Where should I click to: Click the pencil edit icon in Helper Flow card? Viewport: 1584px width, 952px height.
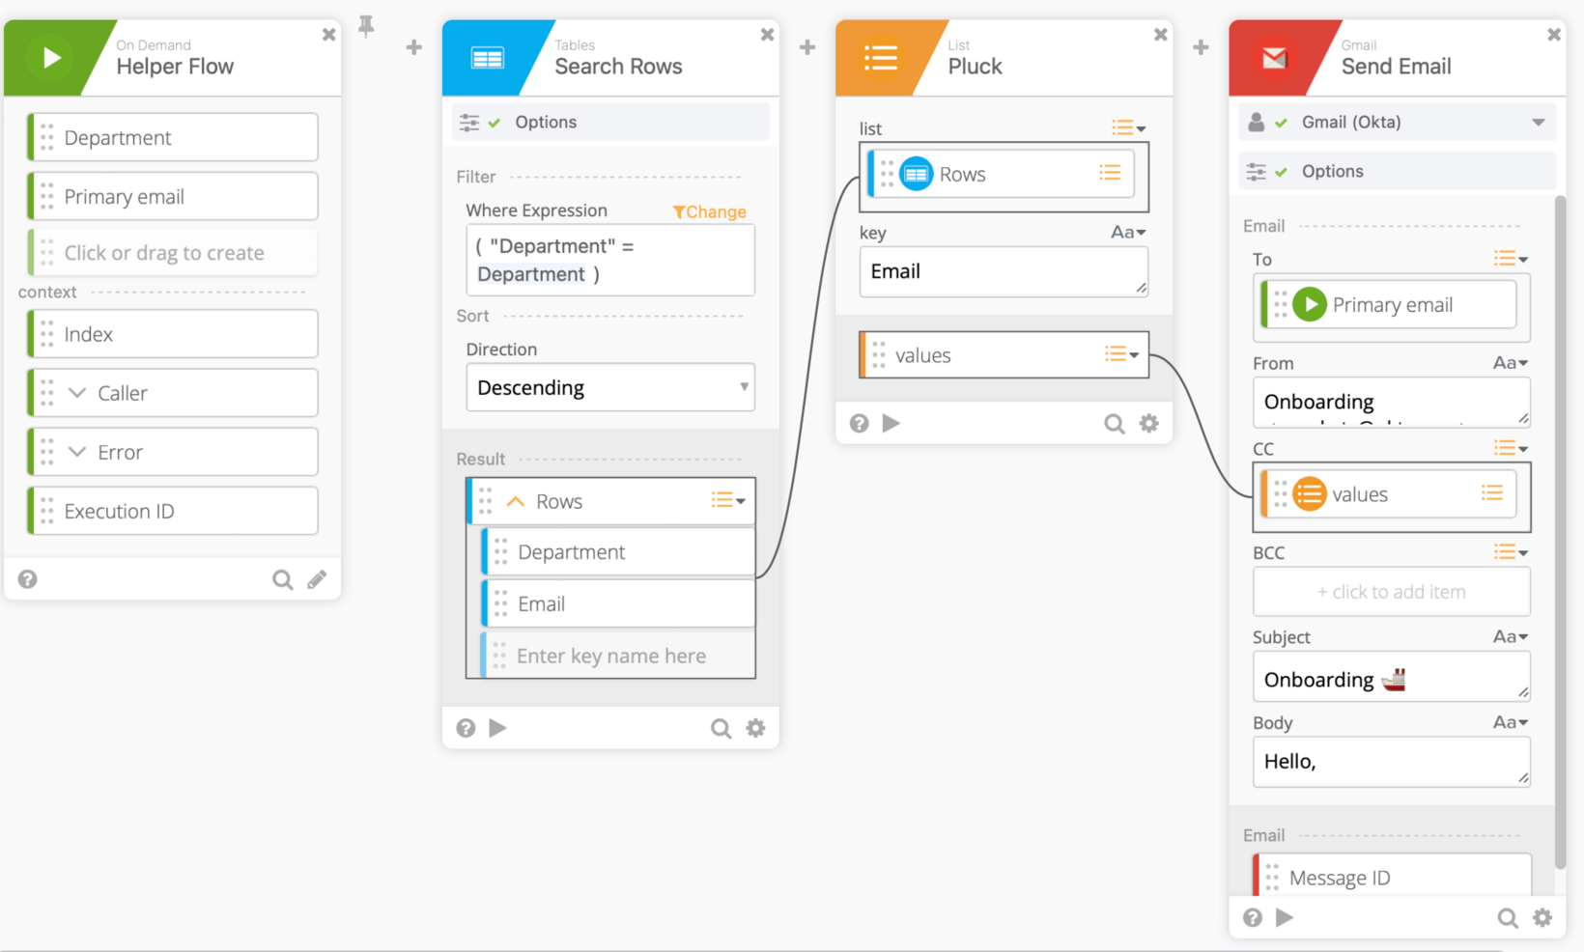pyautogui.click(x=317, y=579)
